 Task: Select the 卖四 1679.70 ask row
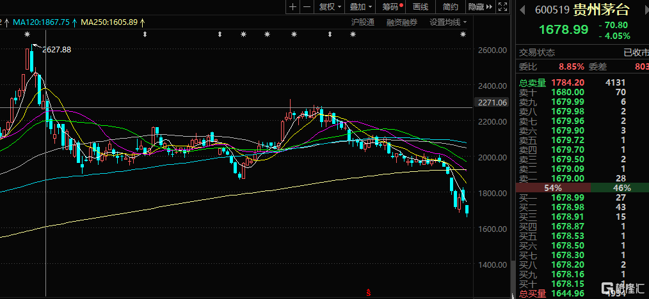[582, 149]
